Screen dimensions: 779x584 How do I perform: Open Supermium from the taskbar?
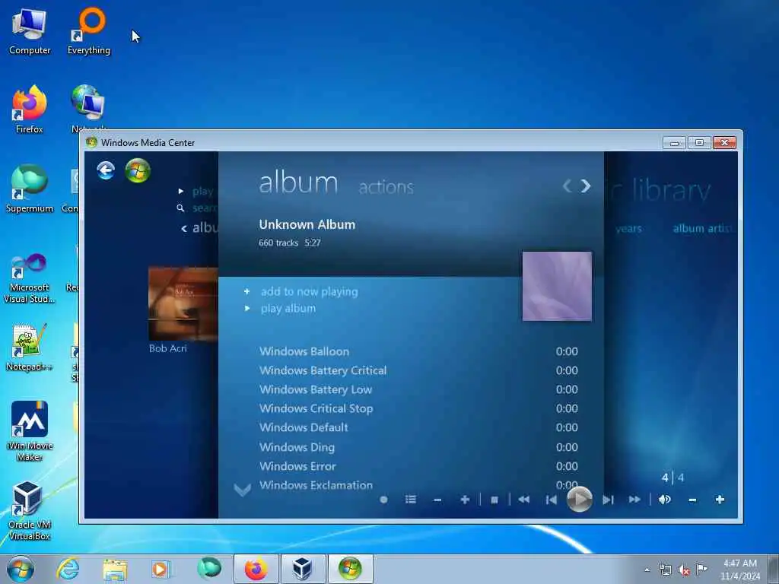208,569
